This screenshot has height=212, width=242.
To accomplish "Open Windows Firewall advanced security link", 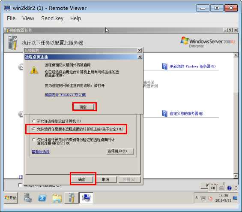I will coord(65,95).
